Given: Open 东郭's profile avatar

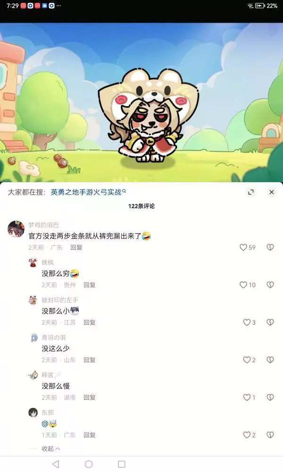Looking at the screenshot, I should pos(33,413).
